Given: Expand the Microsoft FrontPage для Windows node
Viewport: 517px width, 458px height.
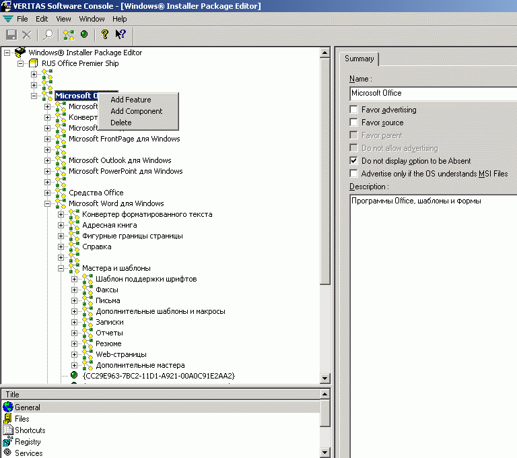Looking at the screenshot, I should (48, 139).
